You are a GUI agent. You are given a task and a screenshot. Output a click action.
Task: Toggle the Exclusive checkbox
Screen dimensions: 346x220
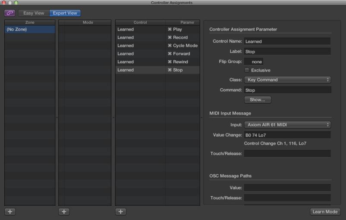point(247,70)
